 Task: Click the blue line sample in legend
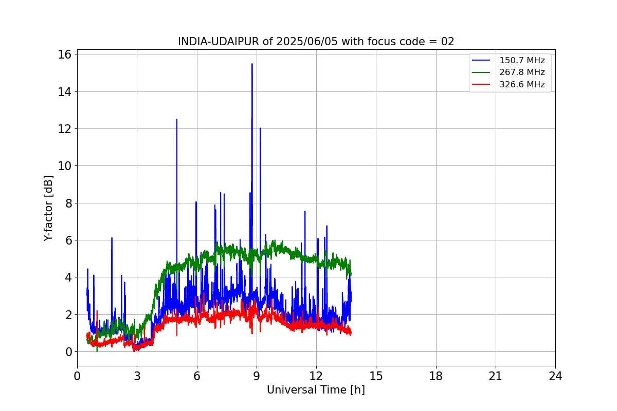coord(481,61)
